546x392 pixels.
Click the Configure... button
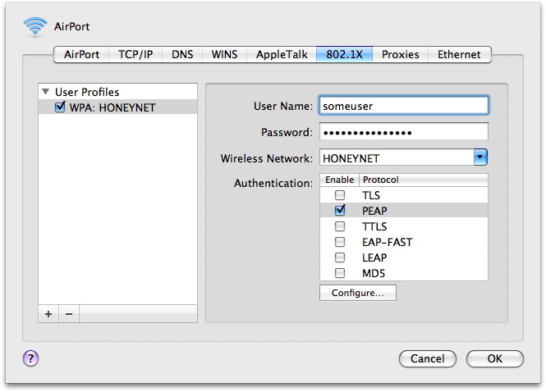click(x=358, y=293)
